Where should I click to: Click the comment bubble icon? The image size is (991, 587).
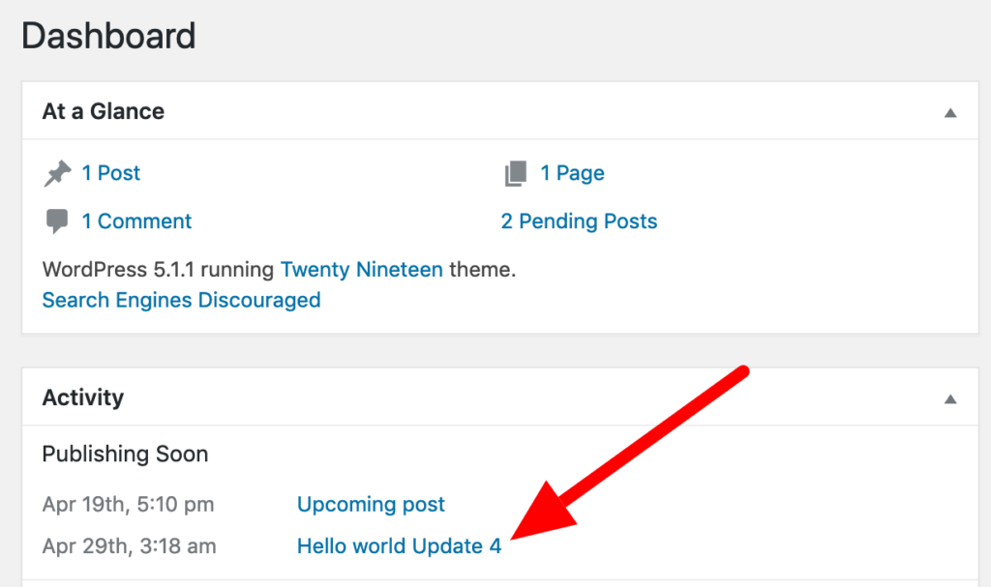57,221
